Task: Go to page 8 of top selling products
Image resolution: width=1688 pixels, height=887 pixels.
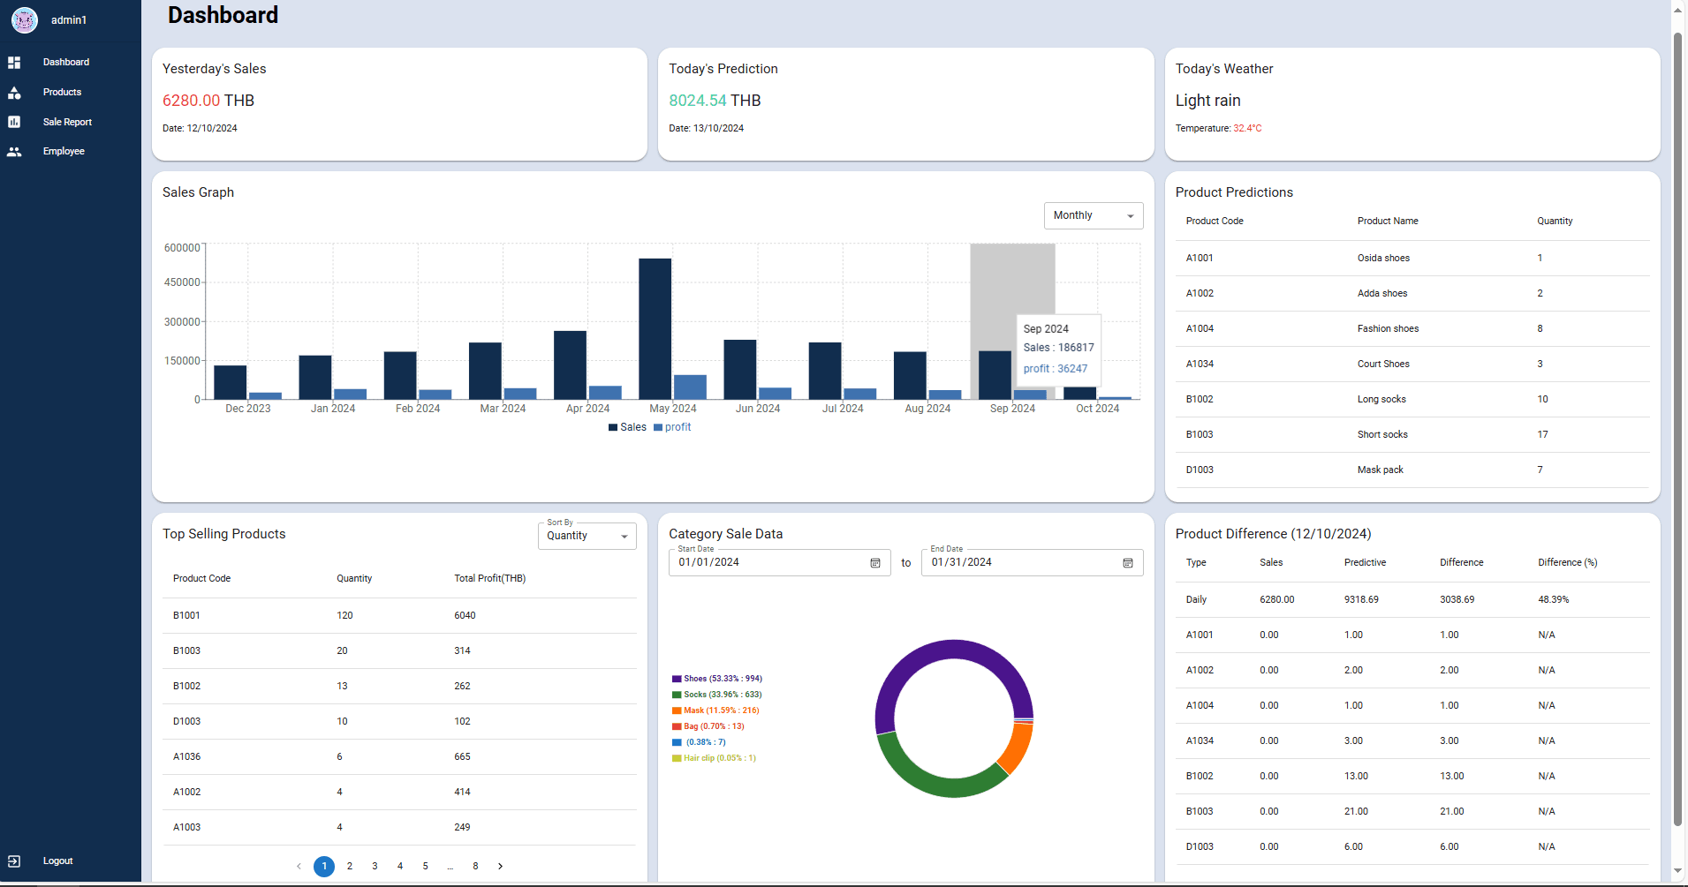Action: tap(475, 867)
